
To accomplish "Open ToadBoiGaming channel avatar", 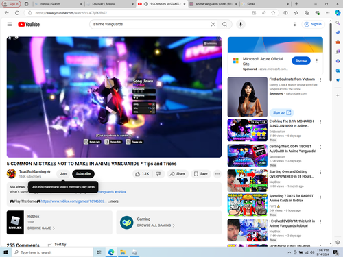I will (x=12, y=174).
